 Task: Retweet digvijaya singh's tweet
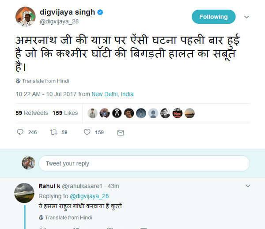coord(53,132)
